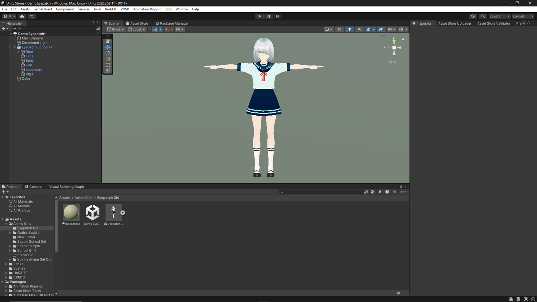Toggle 2D scene view mode
Screen dimensions: 537x302
(x=339, y=29)
